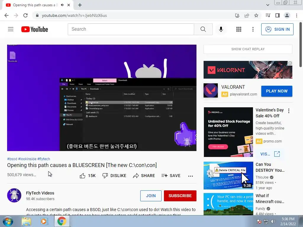
Task: Click the Minecraft bluescreen video thumbnail
Action: click(x=228, y=204)
